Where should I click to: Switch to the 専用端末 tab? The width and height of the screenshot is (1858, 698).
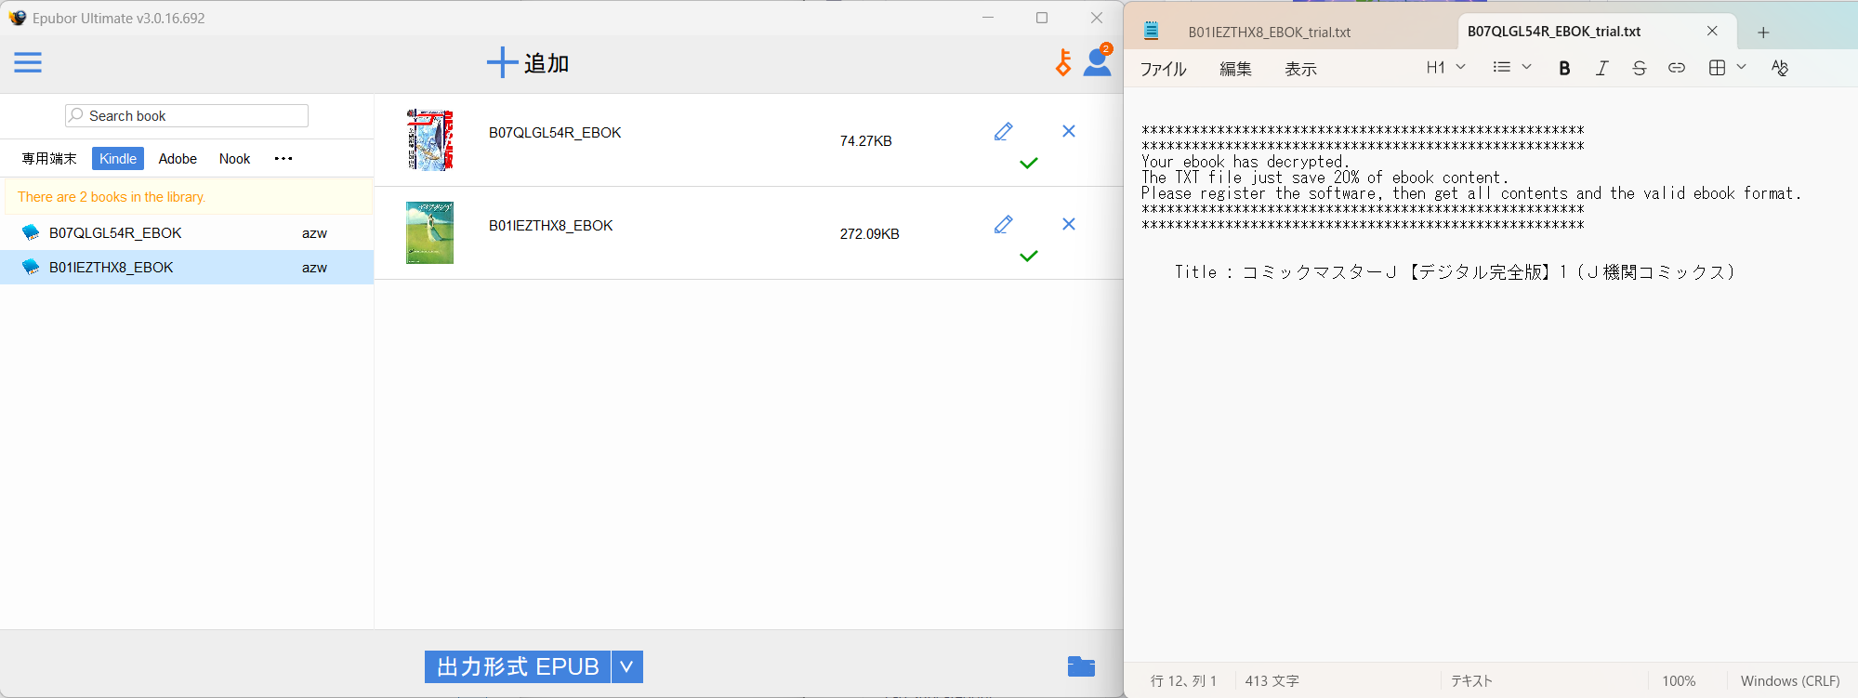[x=49, y=158]
